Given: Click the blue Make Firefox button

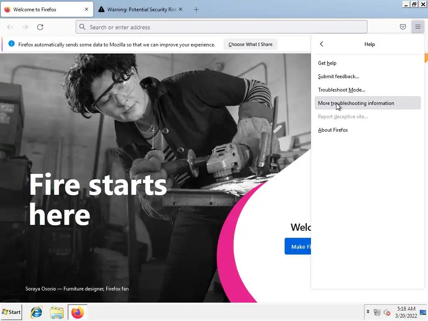Looking at the screenshot, I should 298,246.
